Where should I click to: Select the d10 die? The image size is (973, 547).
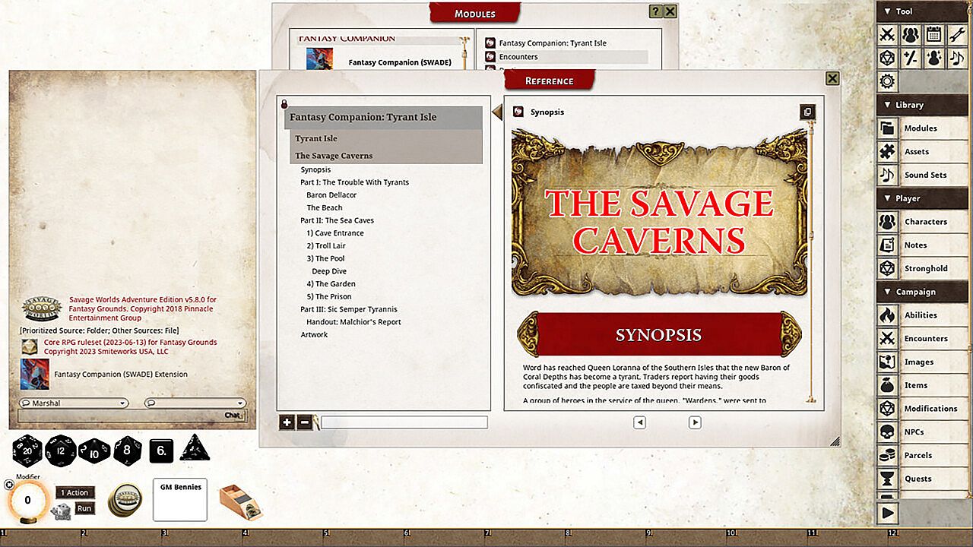pos(94,451)
